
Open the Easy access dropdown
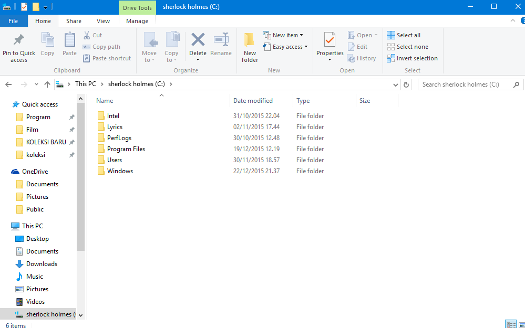pos(285,47)
